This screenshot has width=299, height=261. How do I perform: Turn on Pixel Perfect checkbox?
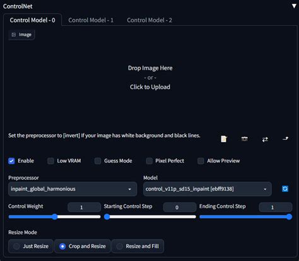[149, 161]
